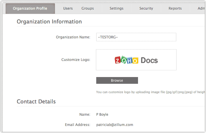Click the Email Address label

77,125
